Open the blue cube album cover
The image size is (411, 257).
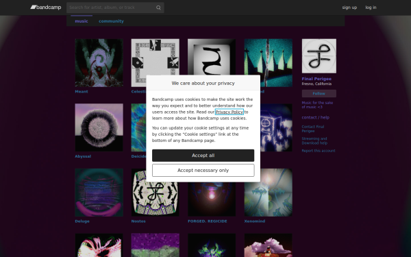click(x=276, y=127)
